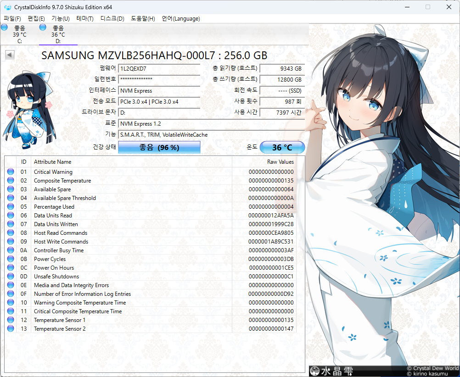Click the 좋음 (96 %) health status button
This screenshot has width=460, height=377.
tap(159, 147)
